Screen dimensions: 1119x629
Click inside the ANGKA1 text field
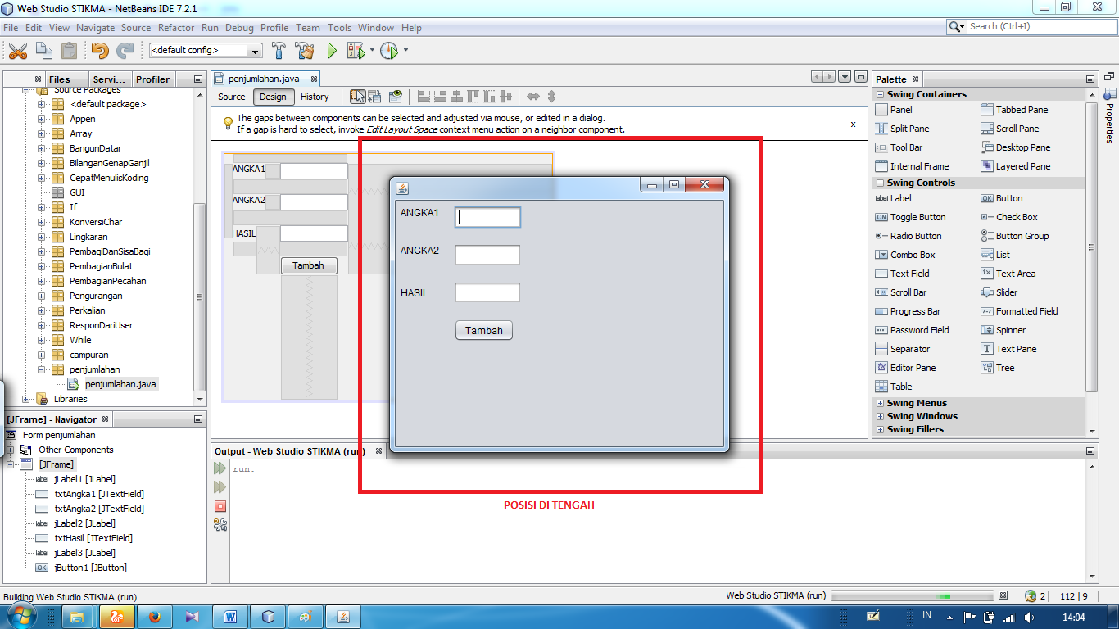(x=489, y=216)
